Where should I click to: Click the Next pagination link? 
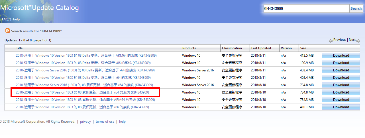pyautogui.click(x=352, y=40)
